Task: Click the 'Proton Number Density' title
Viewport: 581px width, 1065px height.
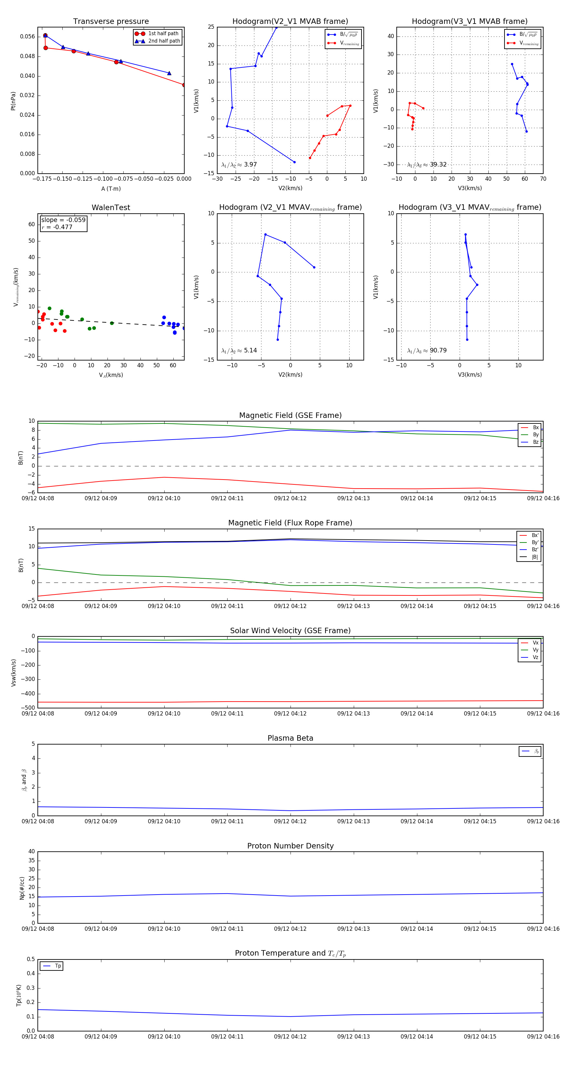Action: (290, 846)
